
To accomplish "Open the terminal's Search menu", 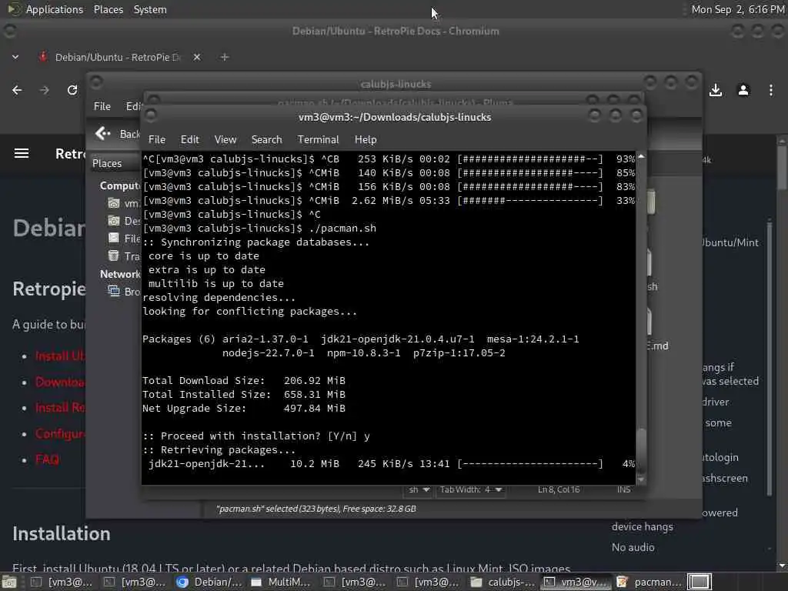I will (x=266, y=140).
